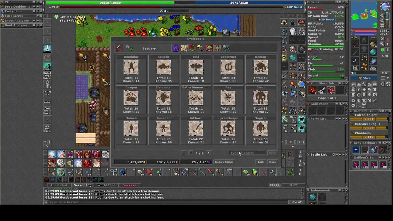The width and height of the screenshot is (393, 221).
Task: Collapse the Gold Pouch panel
Action: coord(343,104)
